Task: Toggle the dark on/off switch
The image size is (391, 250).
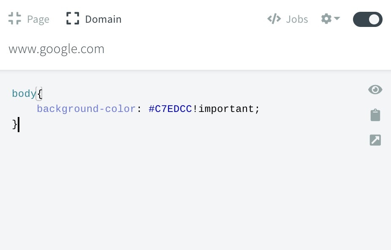Action: tap(367, 19)
